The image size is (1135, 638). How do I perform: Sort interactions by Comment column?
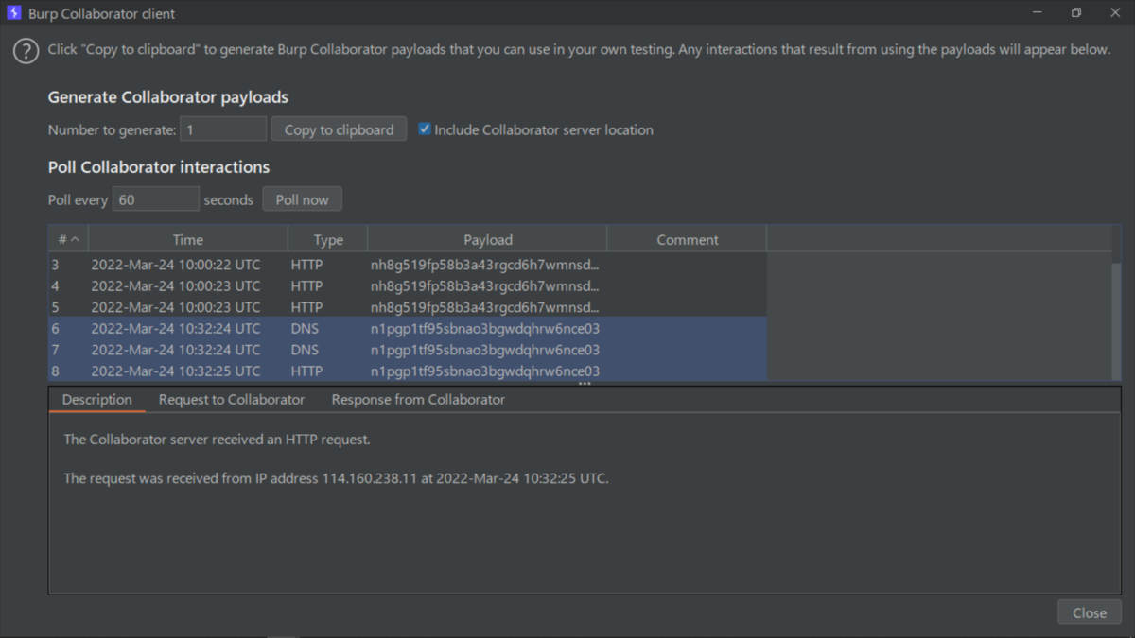click(687, 239)
